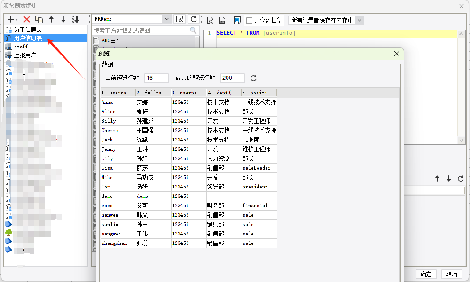Image resolution: width=470 pixels, height=282 pixels.
Task: Open the 所有记录都保存在内存中 storage dropdown
Action: pos(359,20)
